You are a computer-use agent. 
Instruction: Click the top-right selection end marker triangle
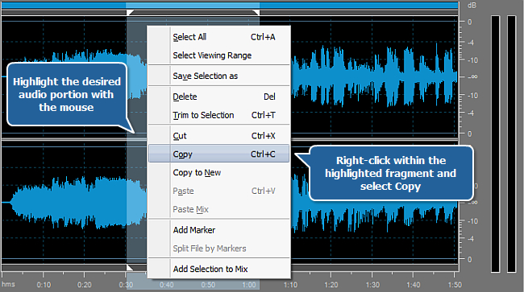click(x=256, y=13)
